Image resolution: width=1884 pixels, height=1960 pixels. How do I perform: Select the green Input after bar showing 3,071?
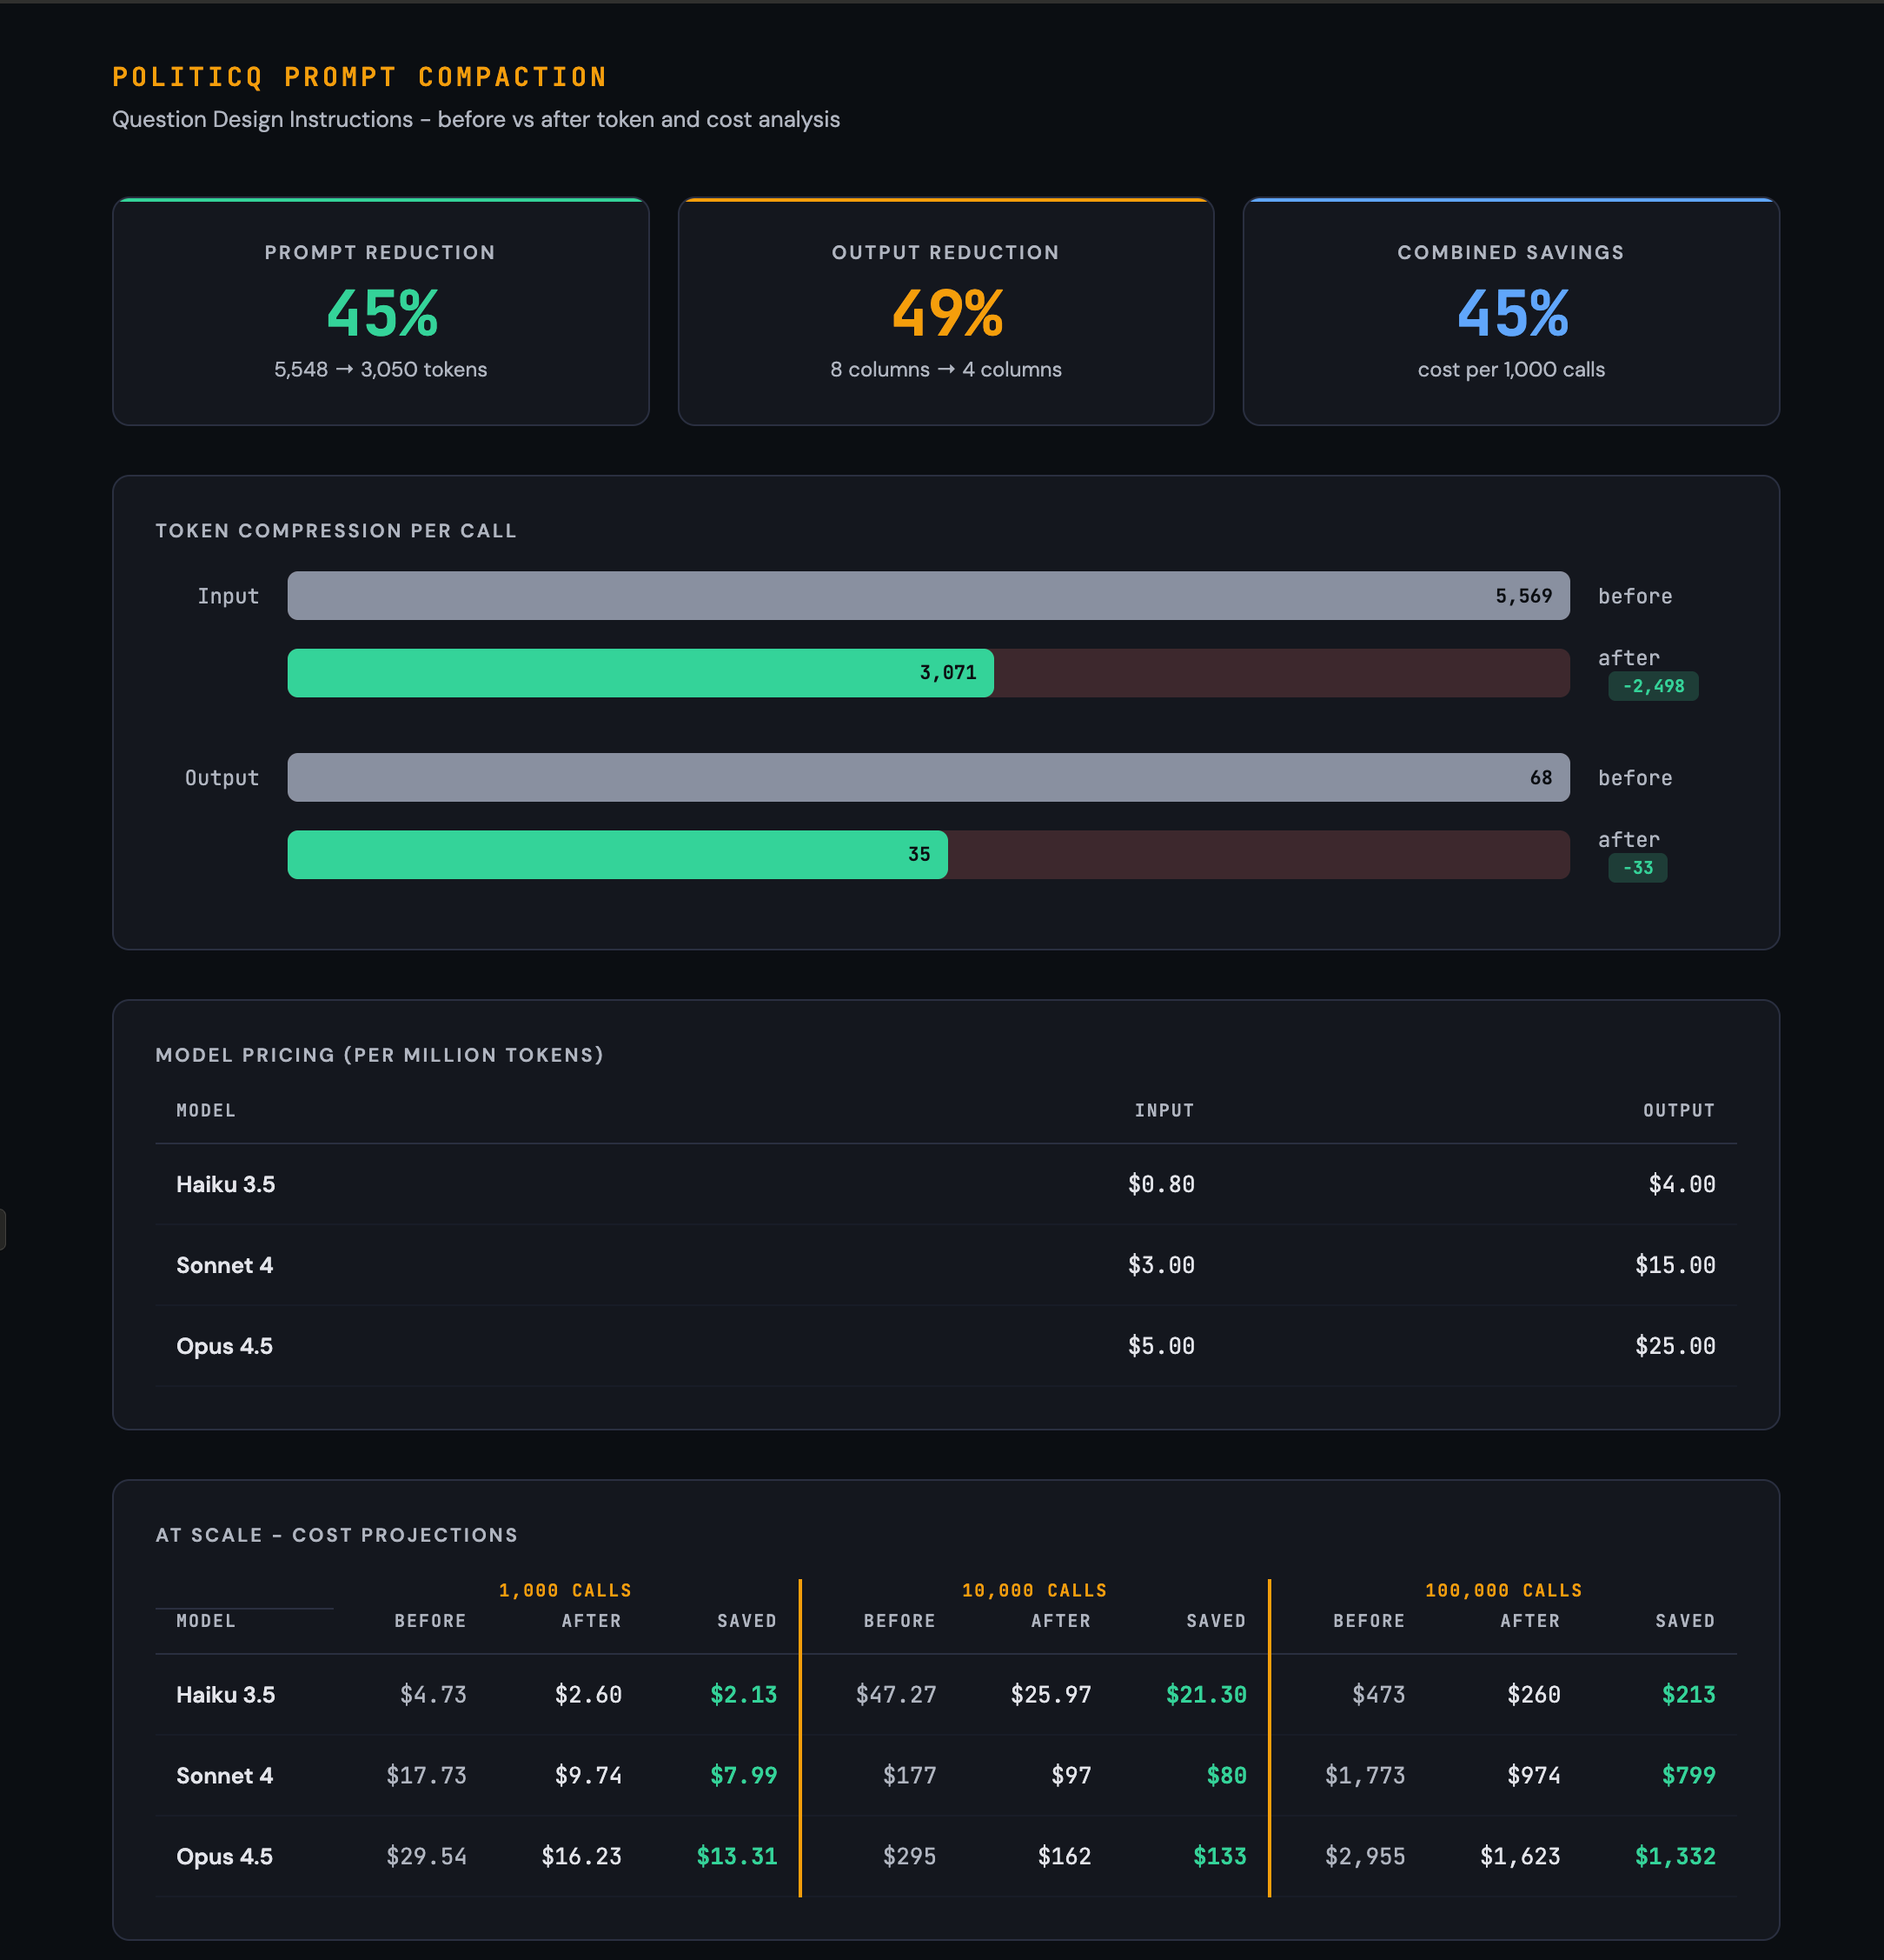[x=640, y=672]
